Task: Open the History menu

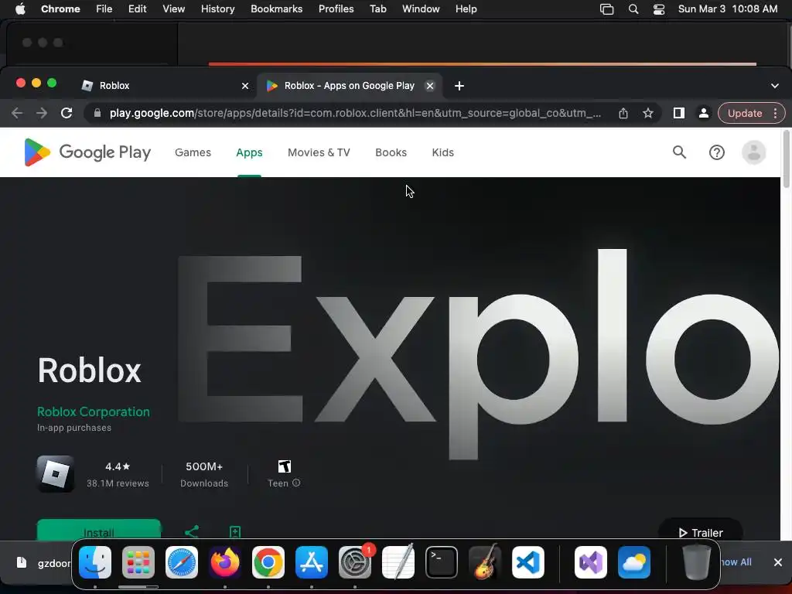Action: pos(217,9)
